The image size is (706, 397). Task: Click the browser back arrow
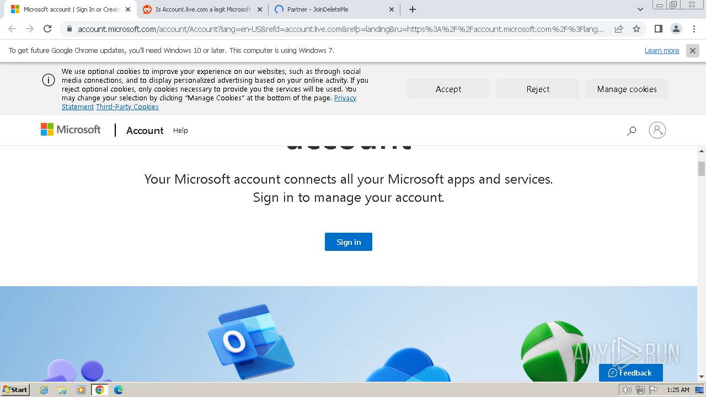(12, 29)
